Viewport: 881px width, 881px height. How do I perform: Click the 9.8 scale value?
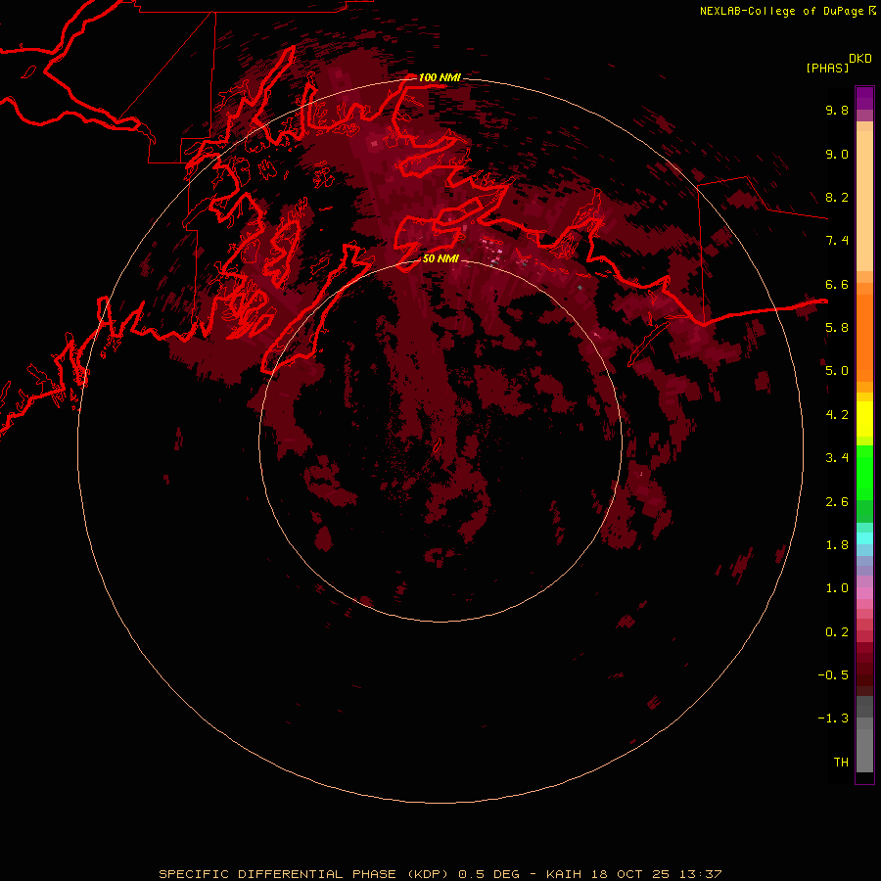(837, 110)
